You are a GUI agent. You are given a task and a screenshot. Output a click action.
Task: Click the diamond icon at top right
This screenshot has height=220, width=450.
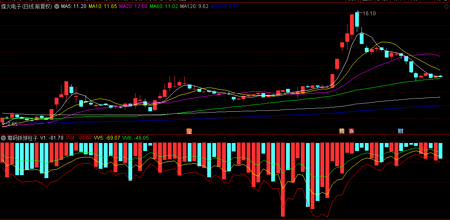click(x=445, y=6)
